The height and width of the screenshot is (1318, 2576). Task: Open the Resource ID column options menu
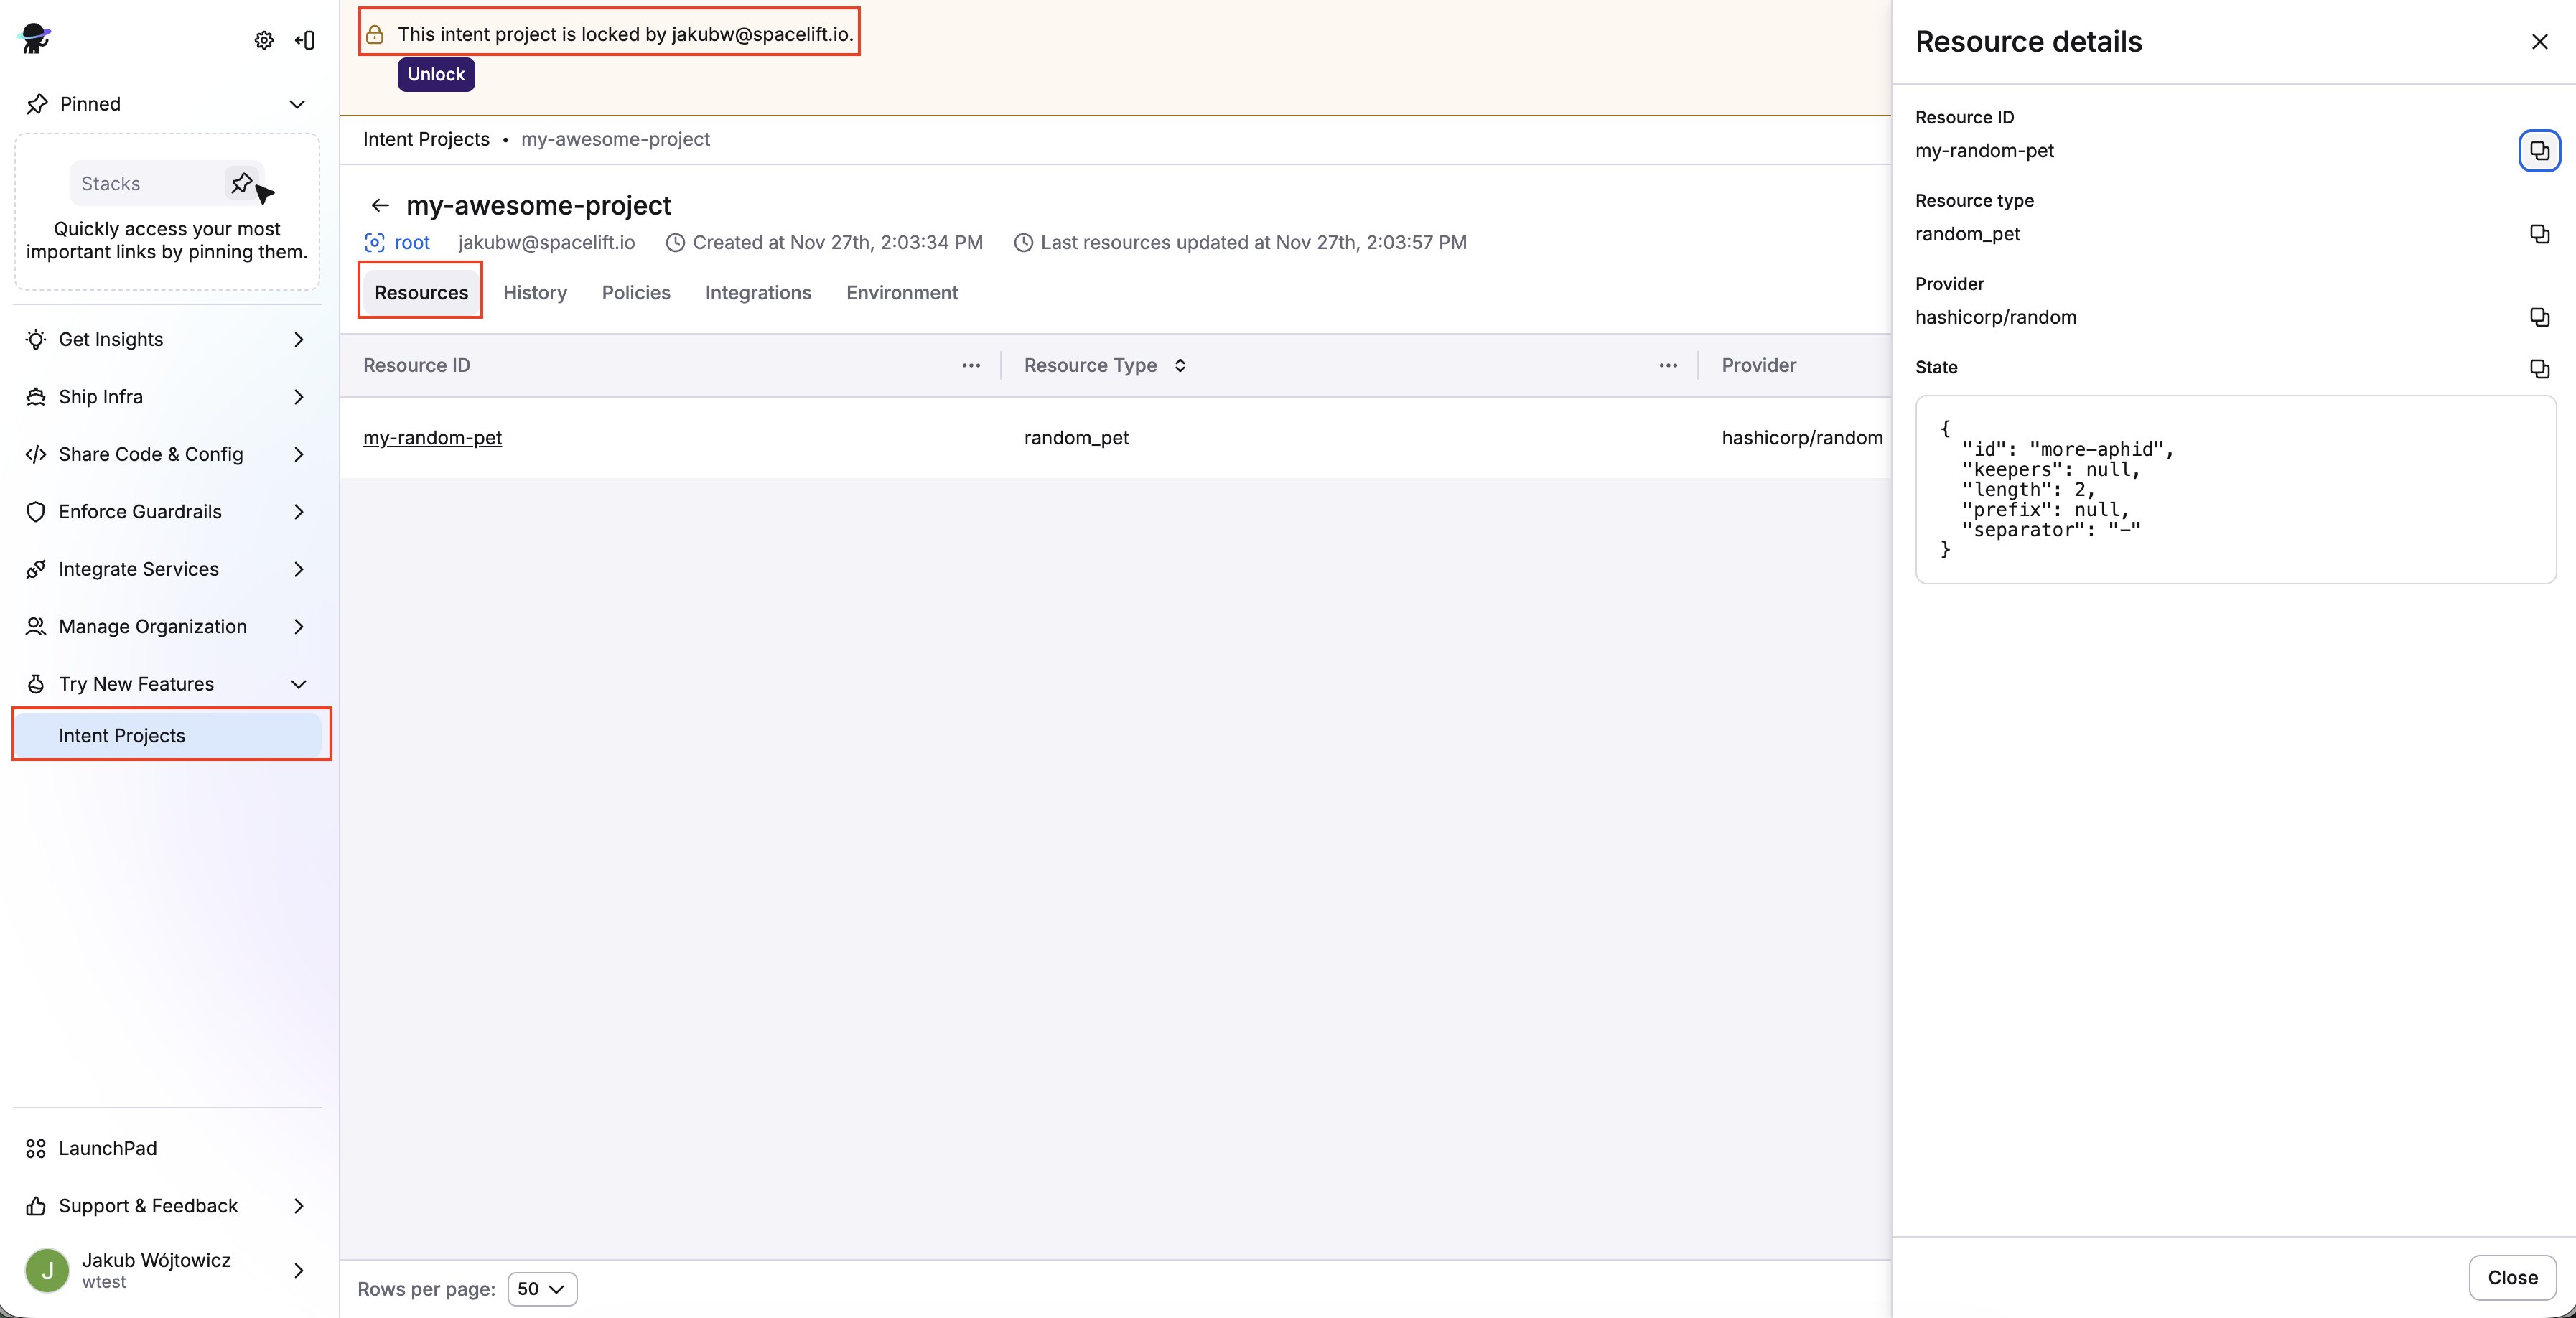969,365
